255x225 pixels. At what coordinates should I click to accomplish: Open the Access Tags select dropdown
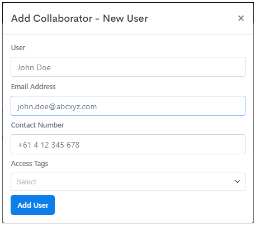point(128,182)
